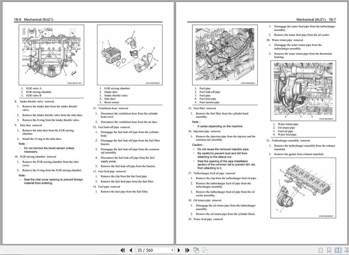
Task: Click note 'Do not remove the boost sensor'
Action: [x=49, y=150]
